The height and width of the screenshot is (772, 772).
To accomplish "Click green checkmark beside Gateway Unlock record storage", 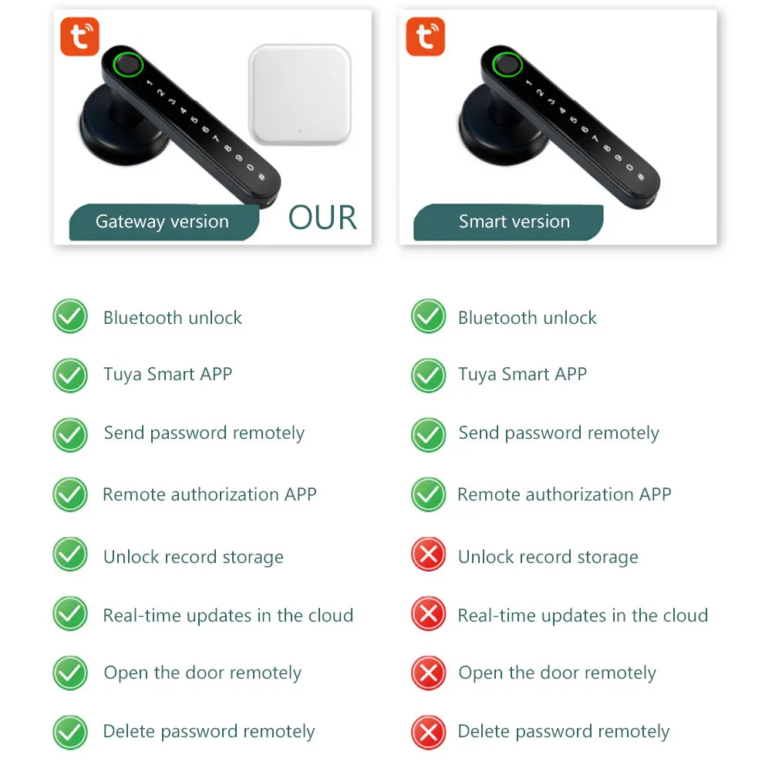I will click(x=70, y=555).
